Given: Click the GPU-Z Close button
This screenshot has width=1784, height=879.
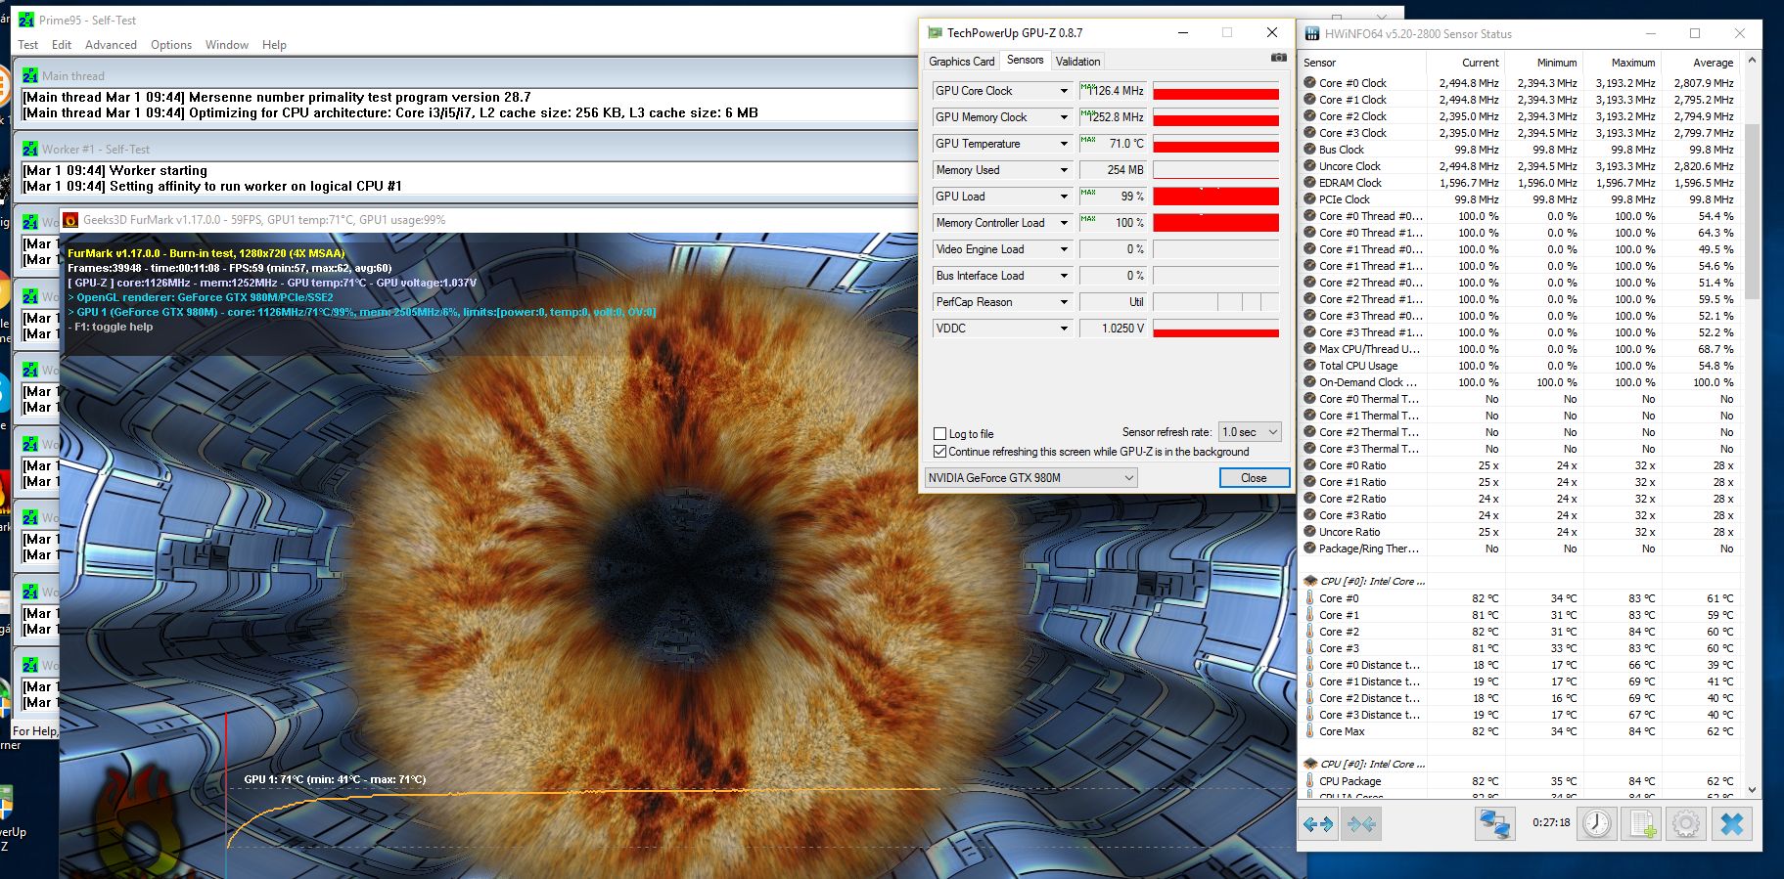Looking at the screenshot, I should (1254, 478).
